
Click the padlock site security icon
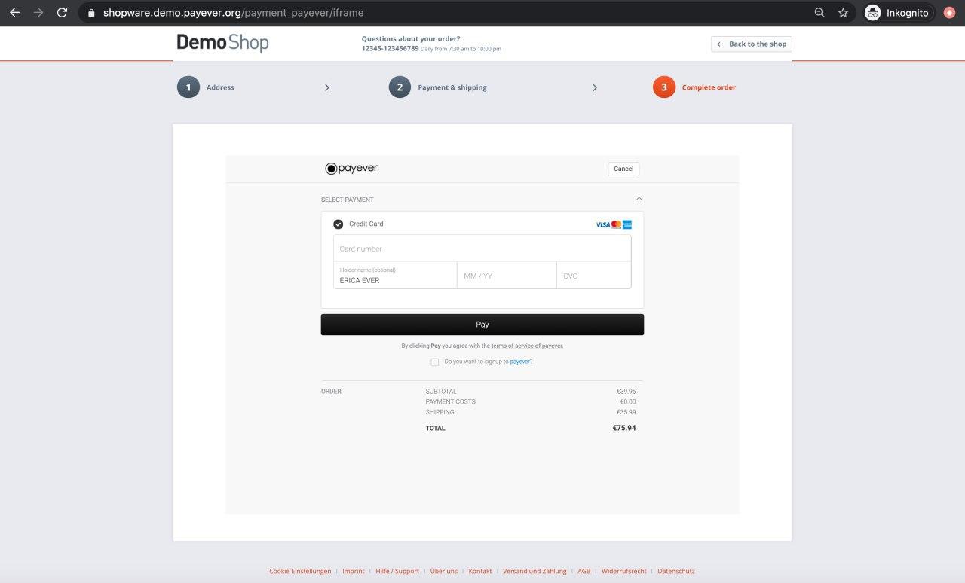[x=91, y=13]
